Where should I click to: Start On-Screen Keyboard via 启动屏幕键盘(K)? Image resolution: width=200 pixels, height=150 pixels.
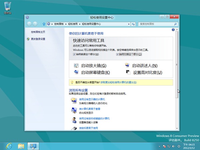(x=95, y=72)
